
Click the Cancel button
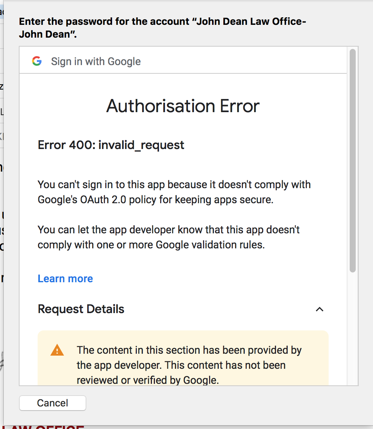tap(53, 403)
